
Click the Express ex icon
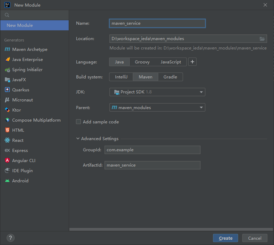tap(7, 150)
